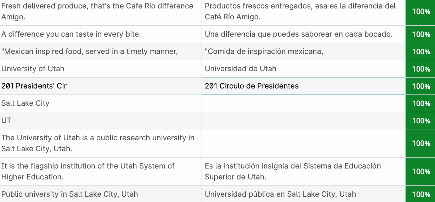
Task: Select the source text "201 Presidents' Cir"
Action: [x=34, y=86]
